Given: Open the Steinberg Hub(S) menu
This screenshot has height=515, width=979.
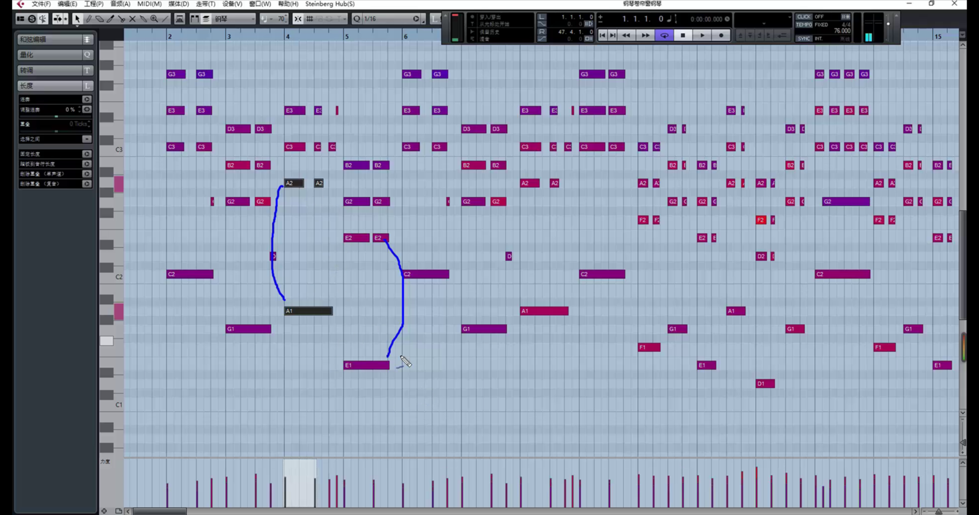Looking at the screenshot, I should click(x=330, y=4).
